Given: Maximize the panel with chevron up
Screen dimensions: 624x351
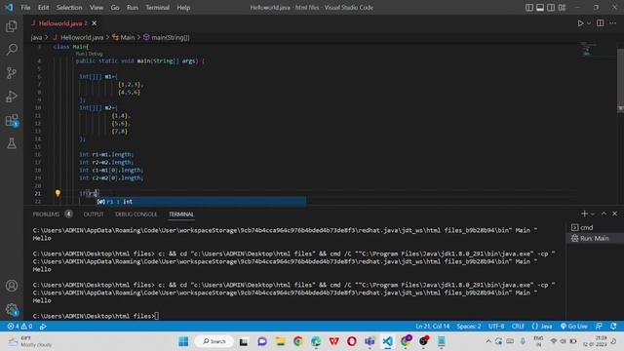Looking at the screenshot, I should coord(604,214).
